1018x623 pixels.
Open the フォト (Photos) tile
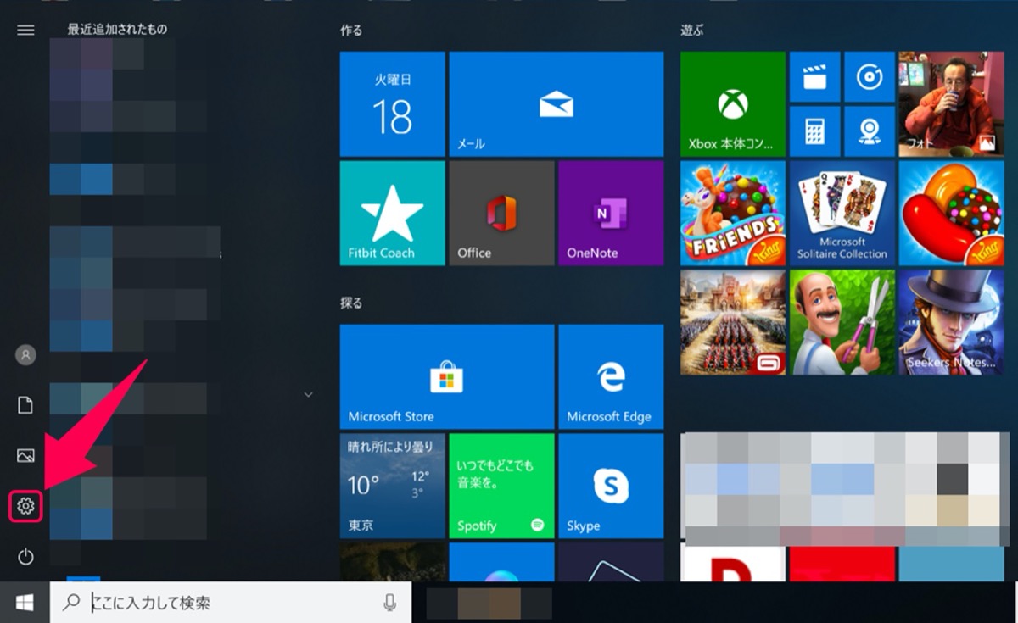951,104
